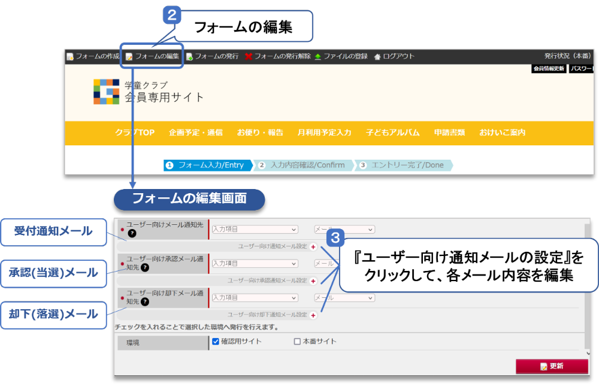The width and height of the screenshot is (599, 384).
Task: Expand ユーザー向け承認通知メール設定 with its plus icon
Action: click(313, 281)
